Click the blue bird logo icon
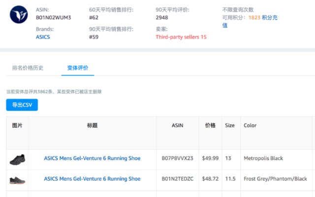315x197 pixels. coord(19,14)
